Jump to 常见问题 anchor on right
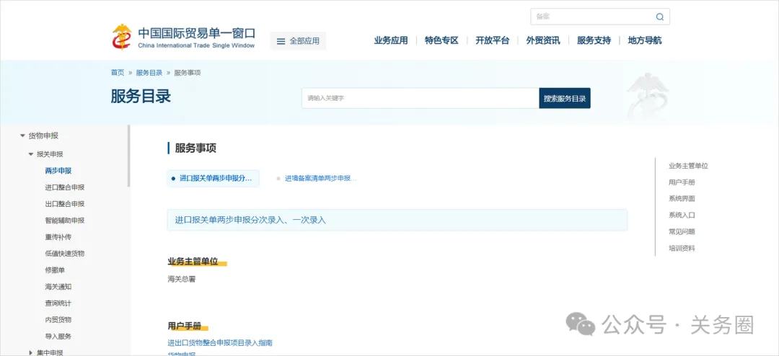 point(682,231)
